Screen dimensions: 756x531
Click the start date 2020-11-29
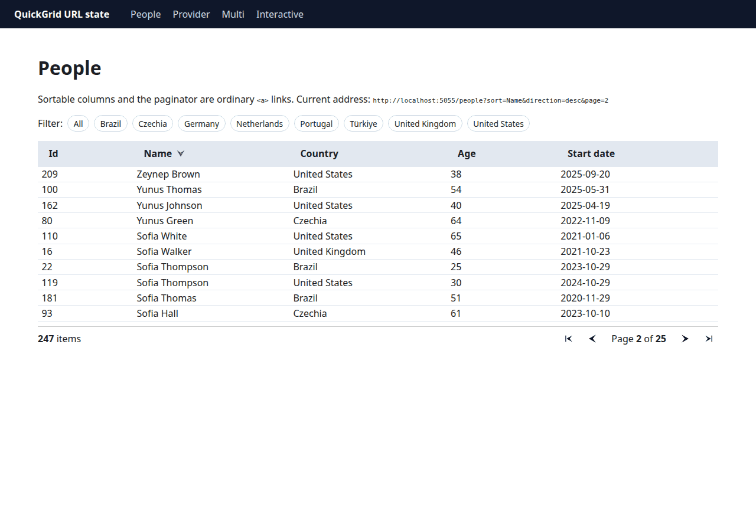pos(585,298)
